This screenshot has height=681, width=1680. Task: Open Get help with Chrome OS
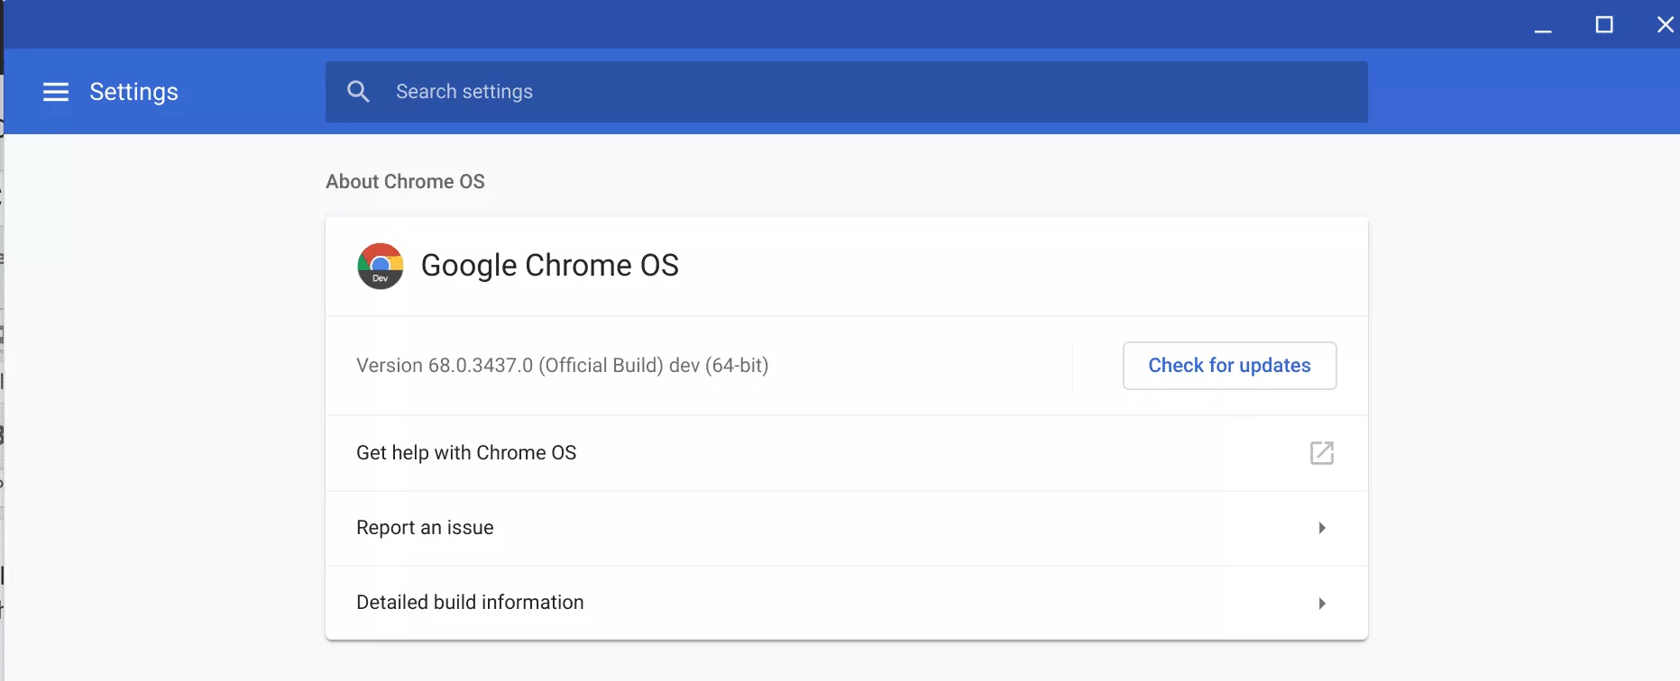(466, 453)
